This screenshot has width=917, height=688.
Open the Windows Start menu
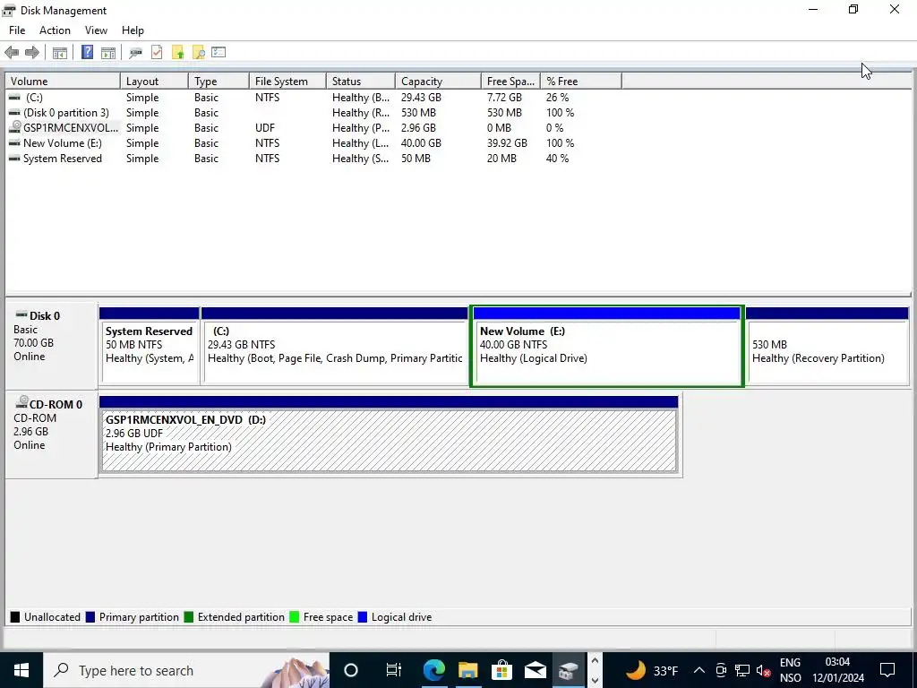coord(21,670)
